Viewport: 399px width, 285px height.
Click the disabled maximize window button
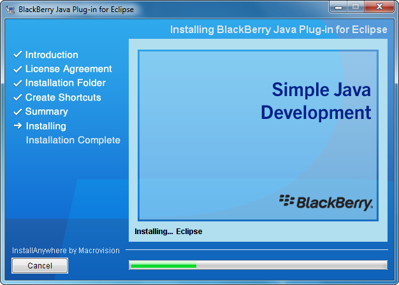pos(356,7)
